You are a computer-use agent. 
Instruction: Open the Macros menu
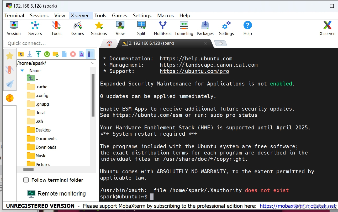[165, 15]
